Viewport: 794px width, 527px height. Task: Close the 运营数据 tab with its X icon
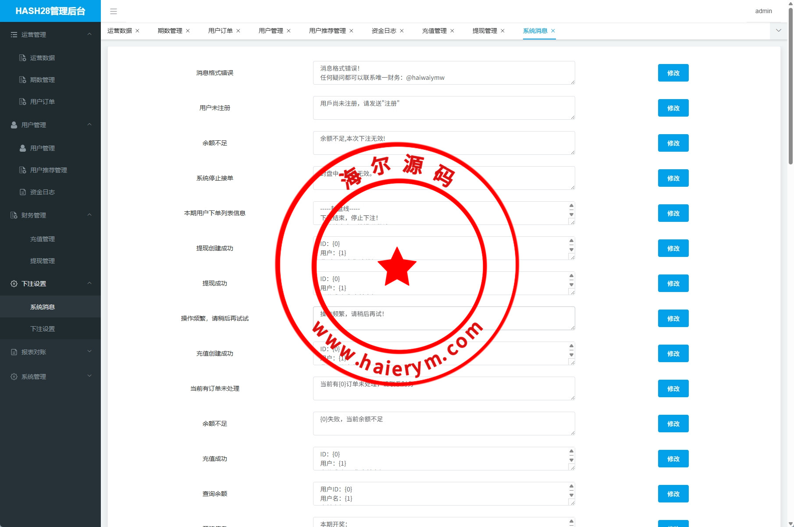tap(137, 31)
